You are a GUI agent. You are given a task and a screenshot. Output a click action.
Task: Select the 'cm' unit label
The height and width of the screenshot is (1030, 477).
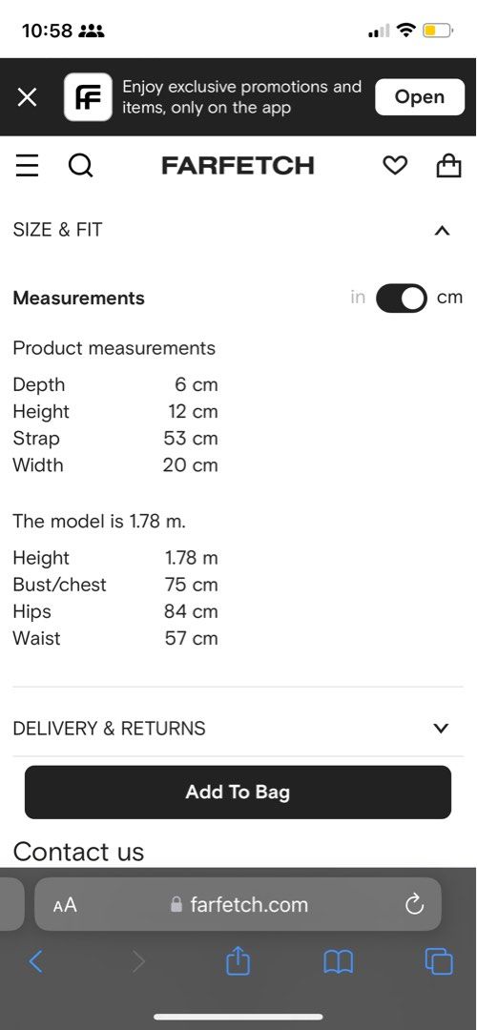tap(450, 298)
